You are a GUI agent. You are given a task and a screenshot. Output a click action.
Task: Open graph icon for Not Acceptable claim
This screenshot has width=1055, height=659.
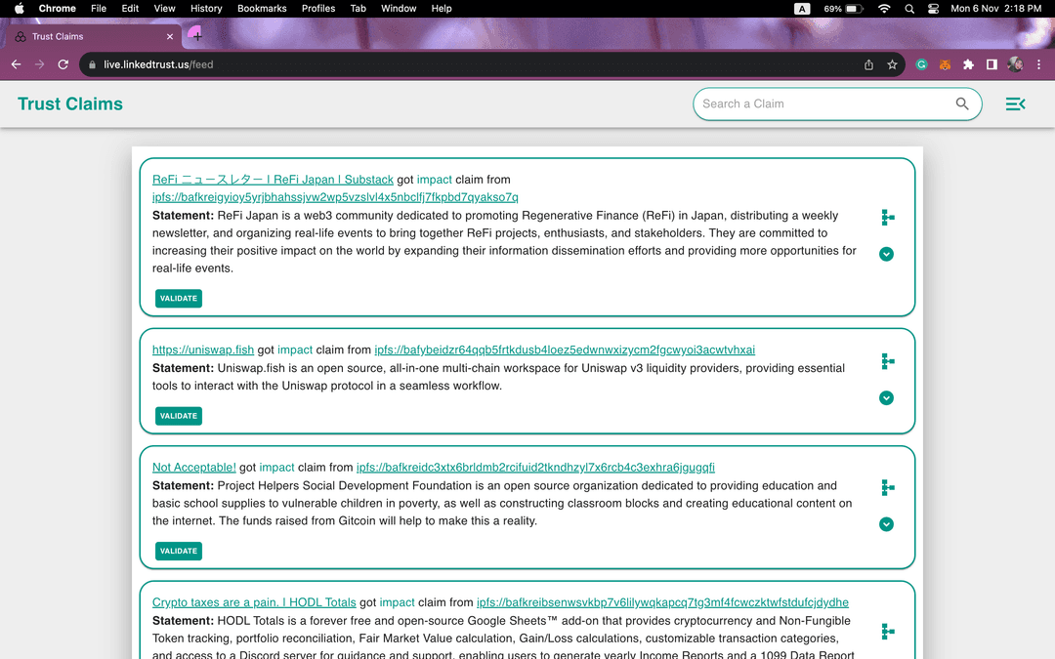[x=887, y=487]
